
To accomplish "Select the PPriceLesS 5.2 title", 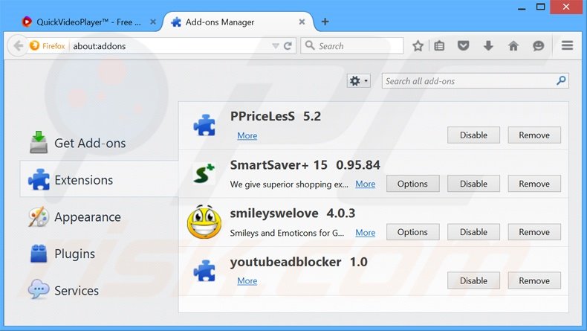I will pos(276,116).
